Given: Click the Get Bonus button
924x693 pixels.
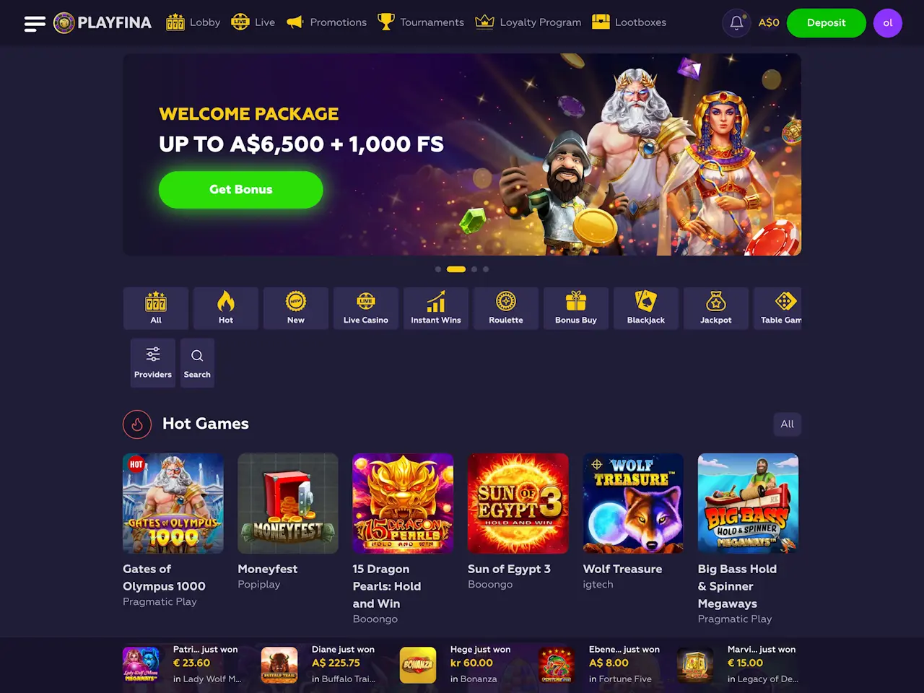Looking at the screenshot, I should [241, 189].
